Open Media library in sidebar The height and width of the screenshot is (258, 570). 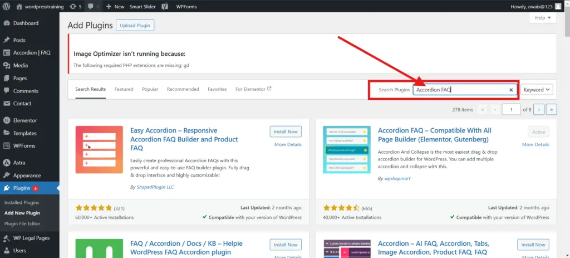[x=21, y=66]
